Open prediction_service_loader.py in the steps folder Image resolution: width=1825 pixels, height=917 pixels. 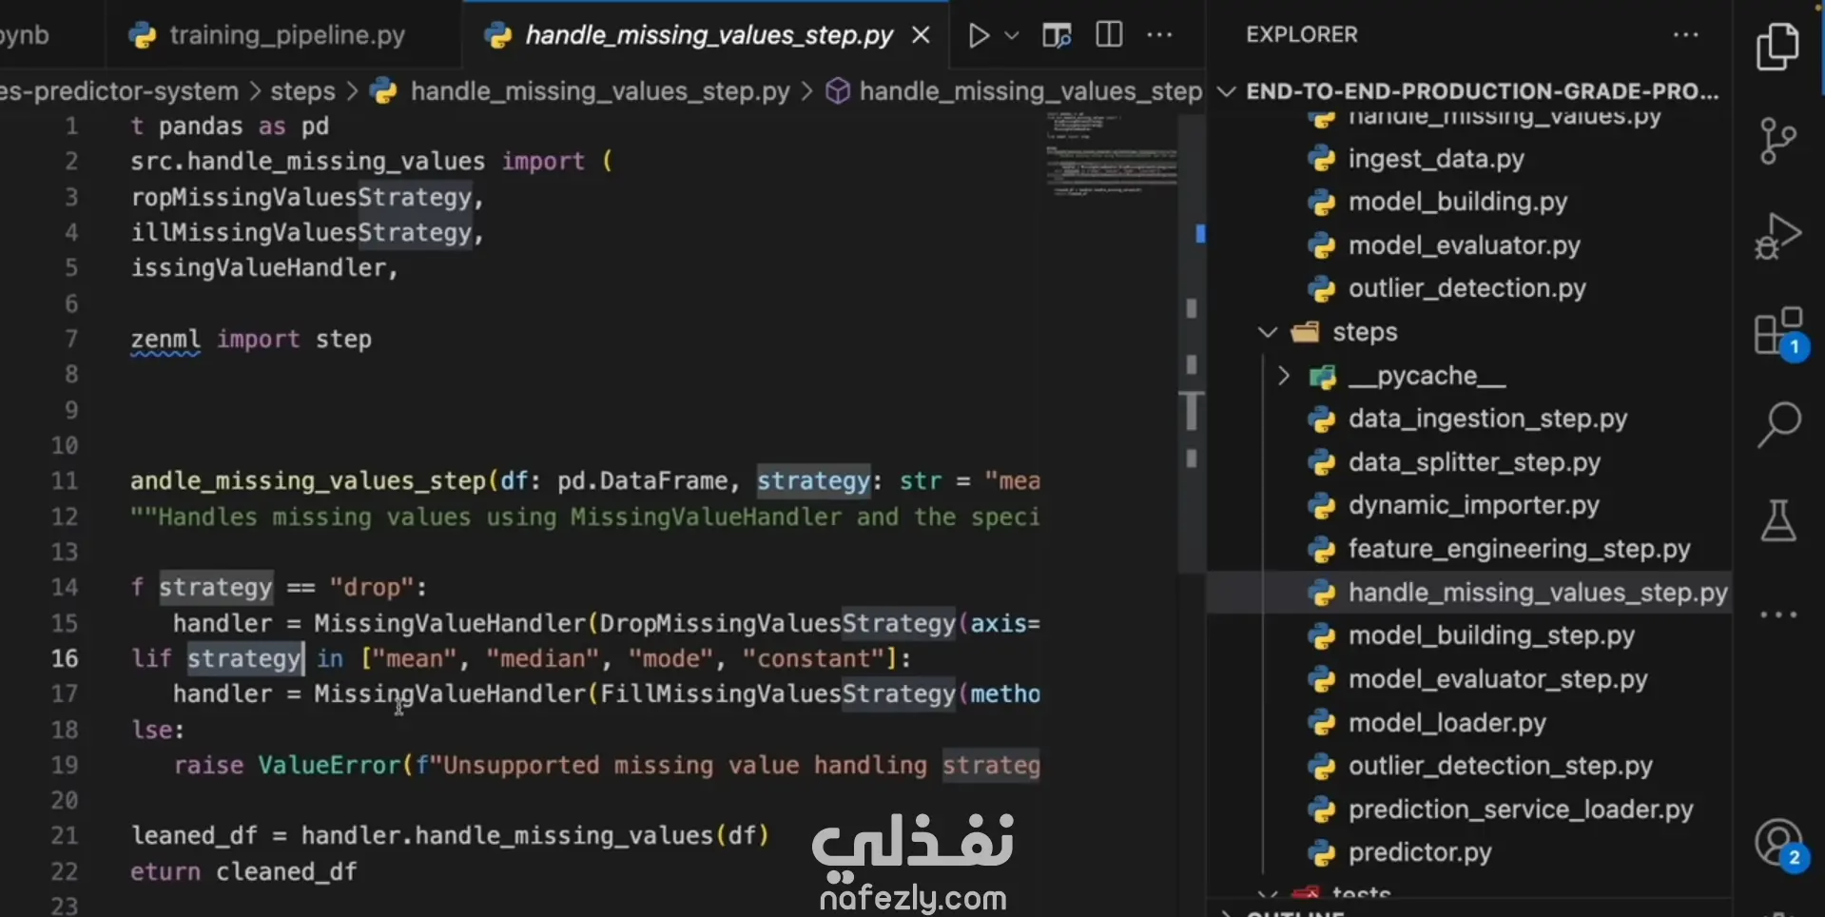(x=1521, y=810)
